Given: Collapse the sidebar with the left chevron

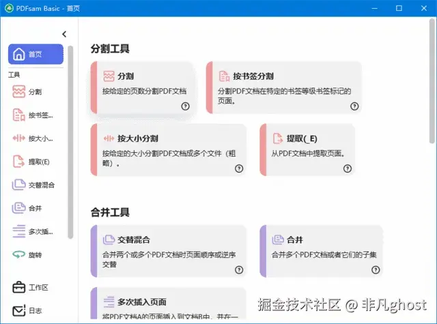Looking at the screenshot, I should 64,34.
